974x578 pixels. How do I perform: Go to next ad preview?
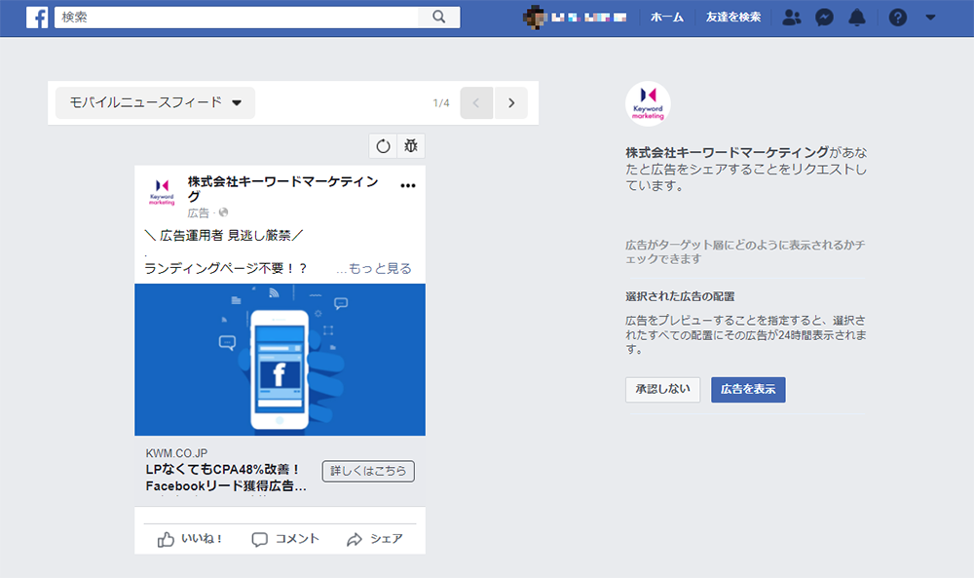(511, 102)
